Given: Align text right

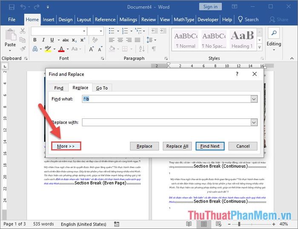Looking at the screenshot, I should tap(129, 40).
